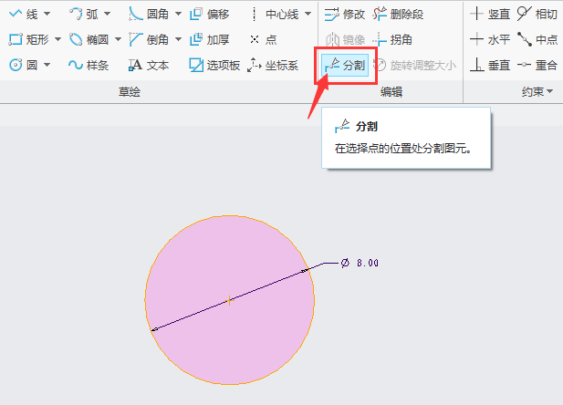Screen dimensions: 563x405
Task: Click the Mirror (镜像) tool
Action: pos(345,39)
